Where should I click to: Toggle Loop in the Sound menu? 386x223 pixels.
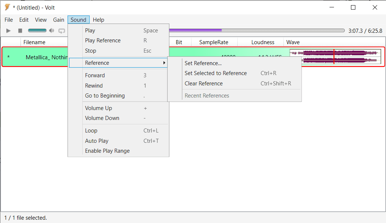click(91, 131)
